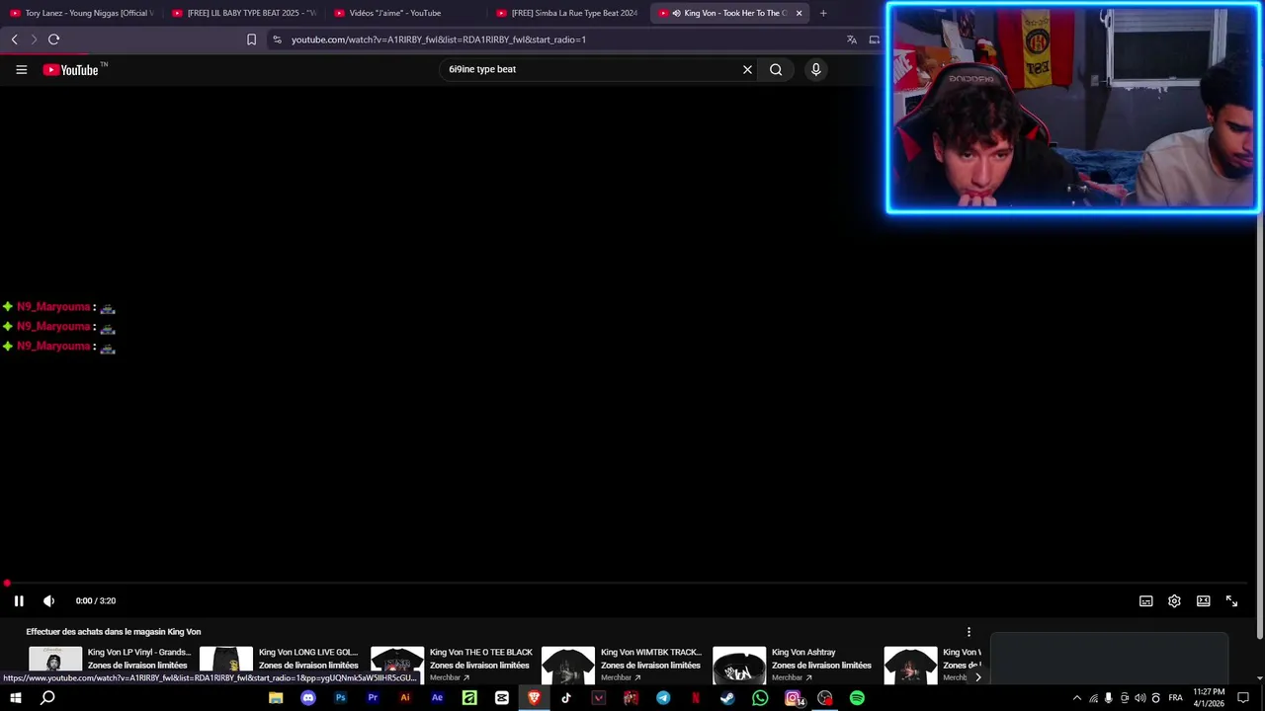
Task: Open player settings gear
Action: tap(1174, 600)
